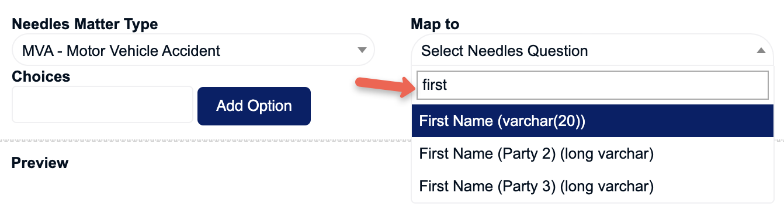Click the Needles Matter Type label
Viewport: 784px width, 217px height.
pyautogui.click(x=85, y=24)
